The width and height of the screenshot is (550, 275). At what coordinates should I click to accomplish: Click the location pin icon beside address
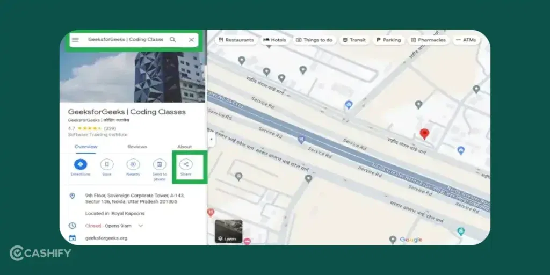pyautogui.click(x=72, y=196)
